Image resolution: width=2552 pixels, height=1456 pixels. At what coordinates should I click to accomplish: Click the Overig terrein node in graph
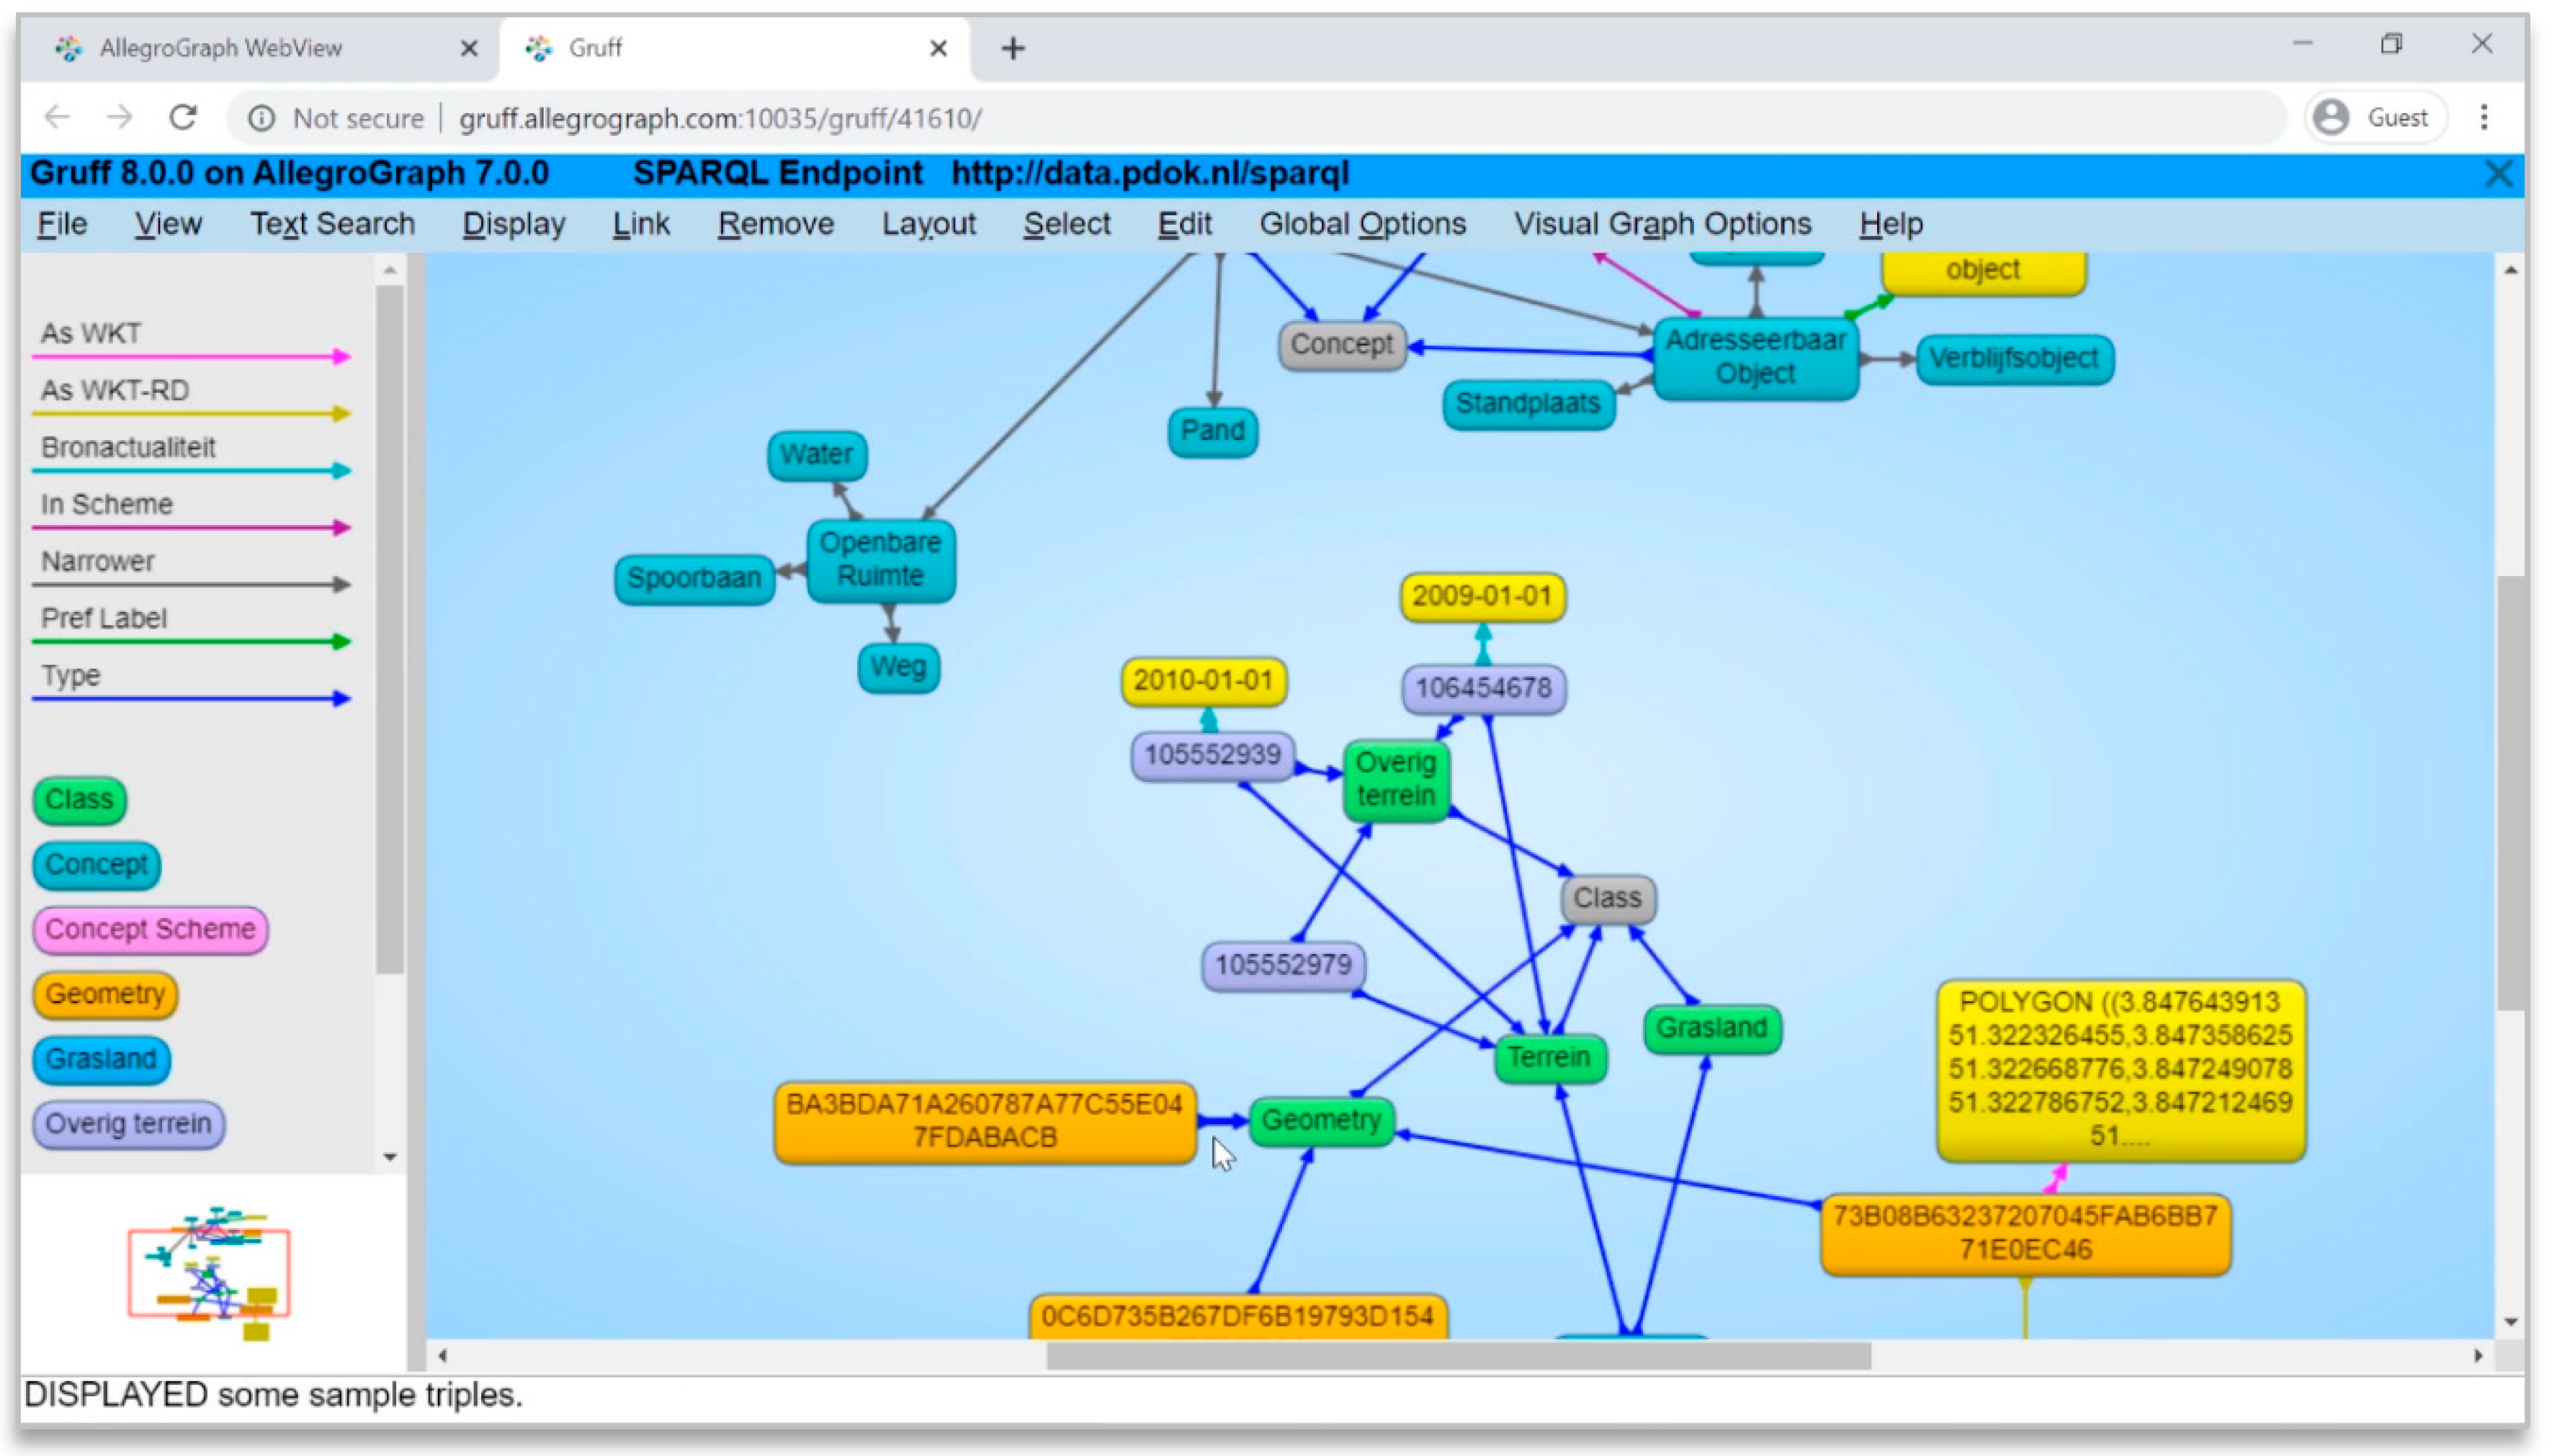[1395, 779]
